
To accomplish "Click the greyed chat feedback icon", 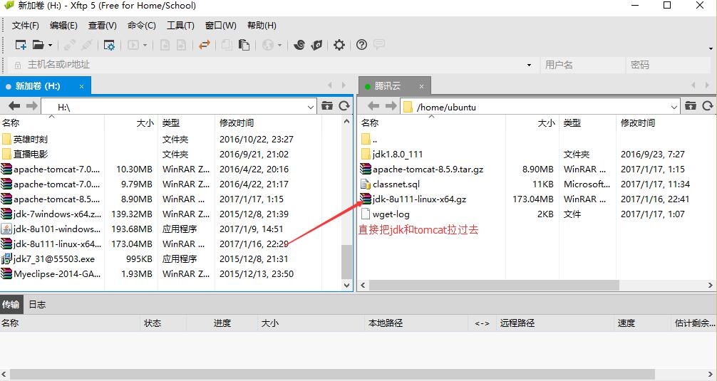I will click(379, 45).
